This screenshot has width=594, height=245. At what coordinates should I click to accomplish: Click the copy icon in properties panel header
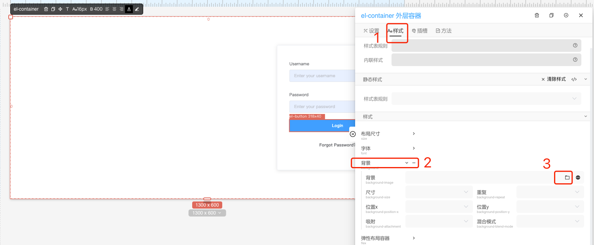[x=551, y=15]
